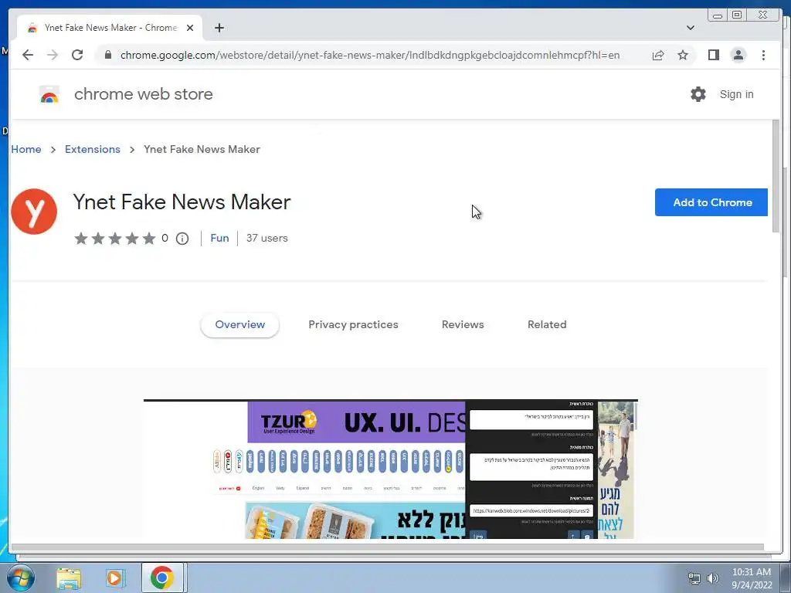Click the chrome web store logo

[x=49, y=94]
